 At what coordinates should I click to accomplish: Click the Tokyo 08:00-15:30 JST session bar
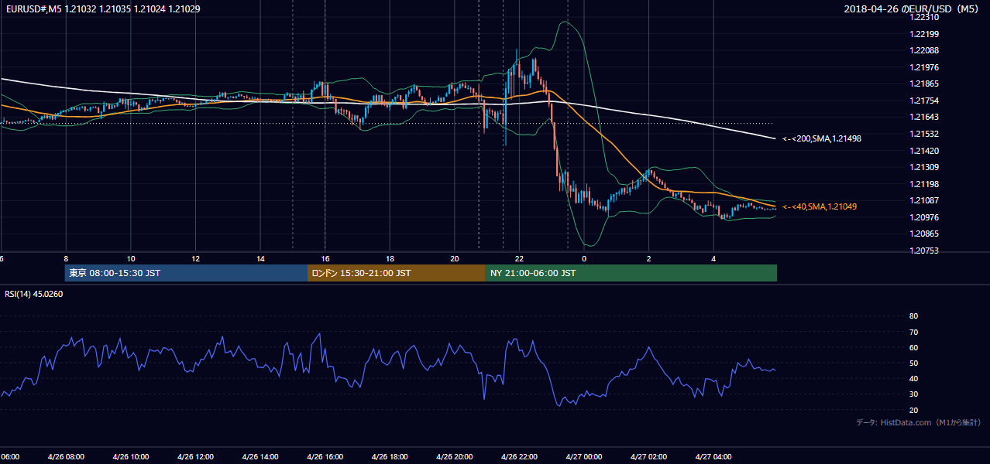(x=186, y=273)
